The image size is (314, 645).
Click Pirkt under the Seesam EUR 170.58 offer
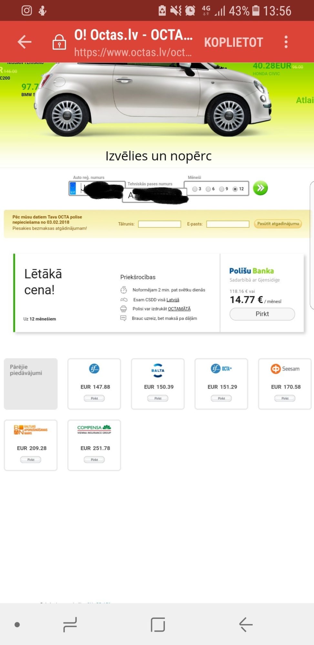coord(285,398)
